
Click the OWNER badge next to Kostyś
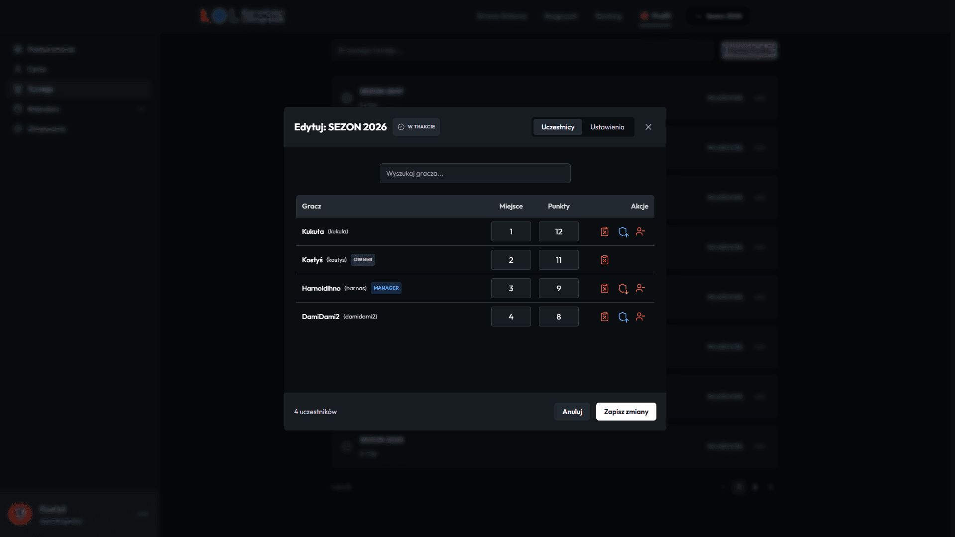[363, 260]
